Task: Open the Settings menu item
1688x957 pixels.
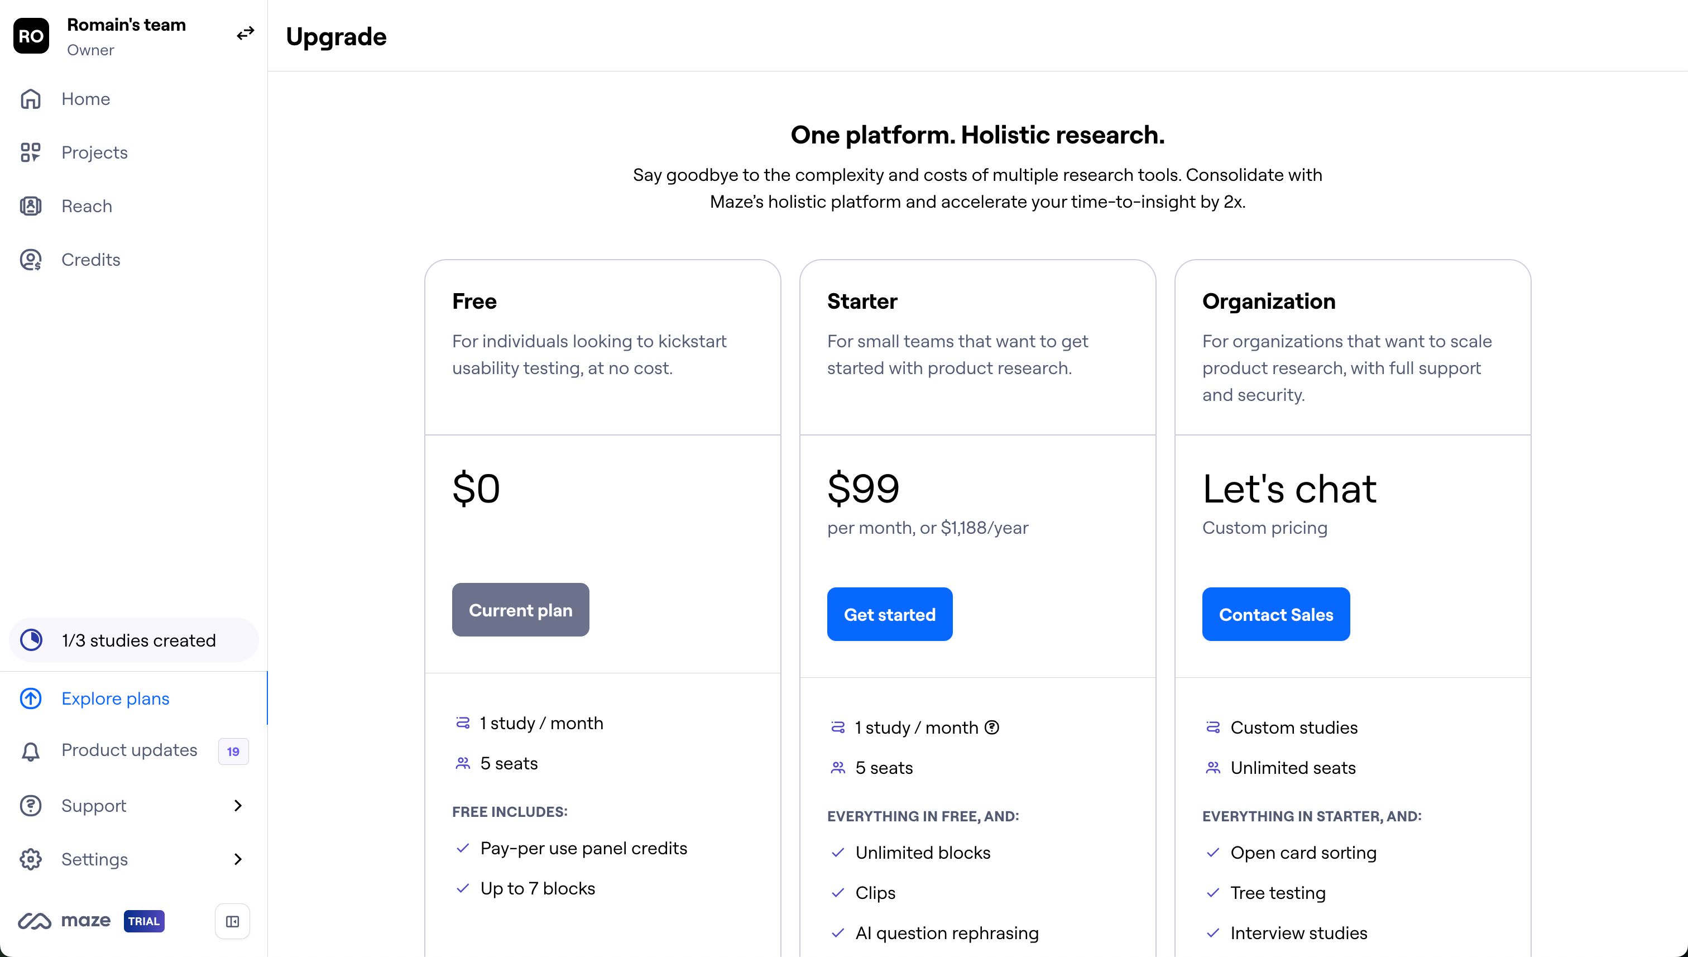Action: pos(133,859)
